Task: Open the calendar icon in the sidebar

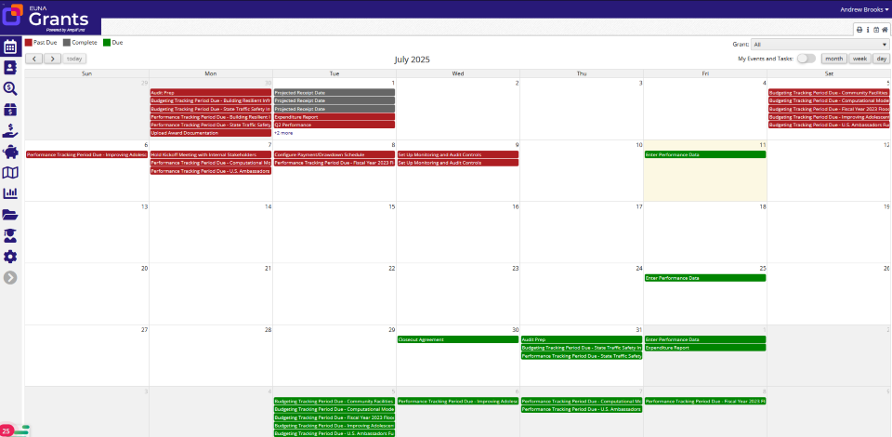Action: (10, 46)
